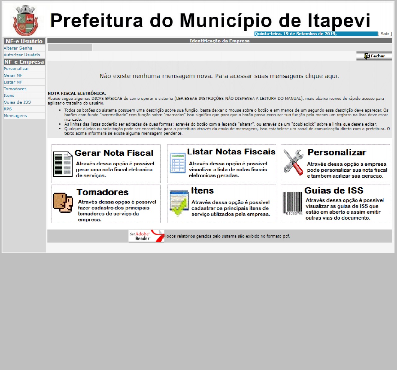The image size is (397, 370).
Task: Select Personalizar in the sidebar menu
Action: (x=16, y=69)
